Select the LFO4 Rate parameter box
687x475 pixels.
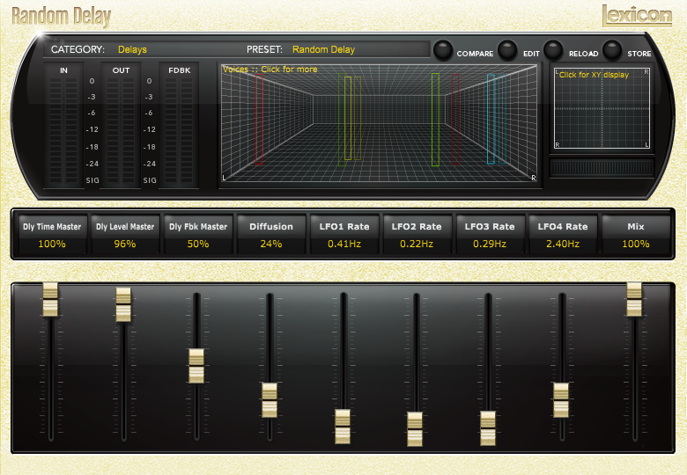[x=563, y=234]
